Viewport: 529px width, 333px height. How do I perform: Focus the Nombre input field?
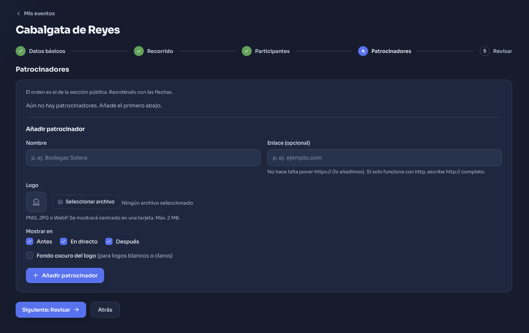pyautogui.click(x=143, y=158)
